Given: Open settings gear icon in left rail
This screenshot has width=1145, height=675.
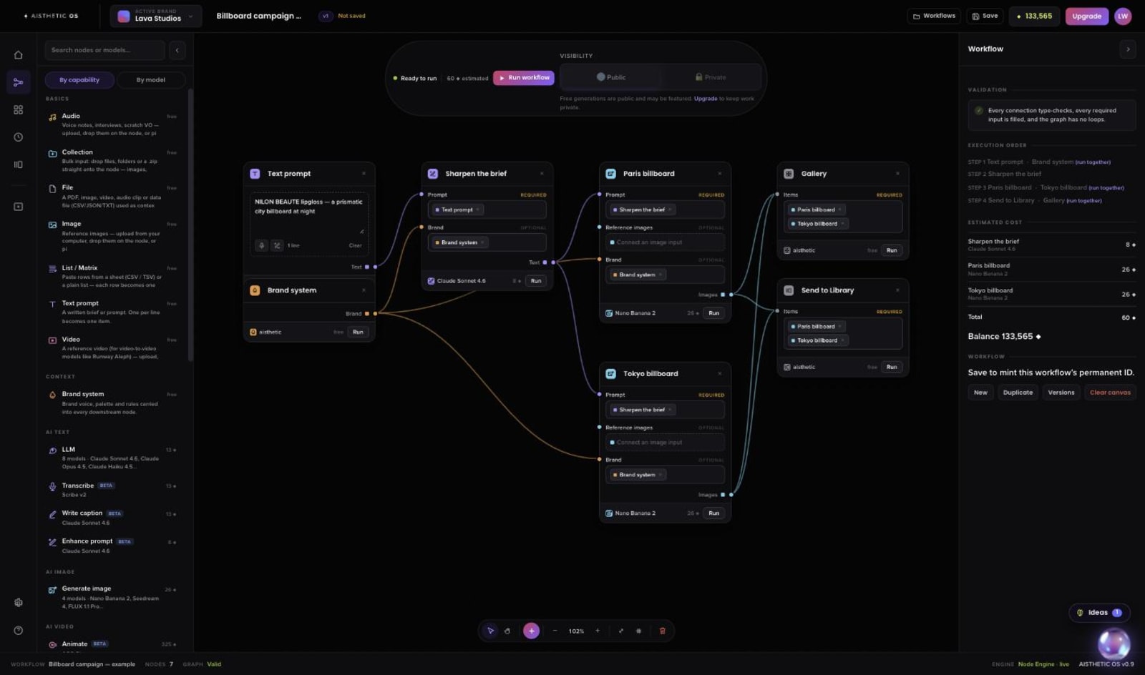Looking at the screenshot, I should click(18, 603).
